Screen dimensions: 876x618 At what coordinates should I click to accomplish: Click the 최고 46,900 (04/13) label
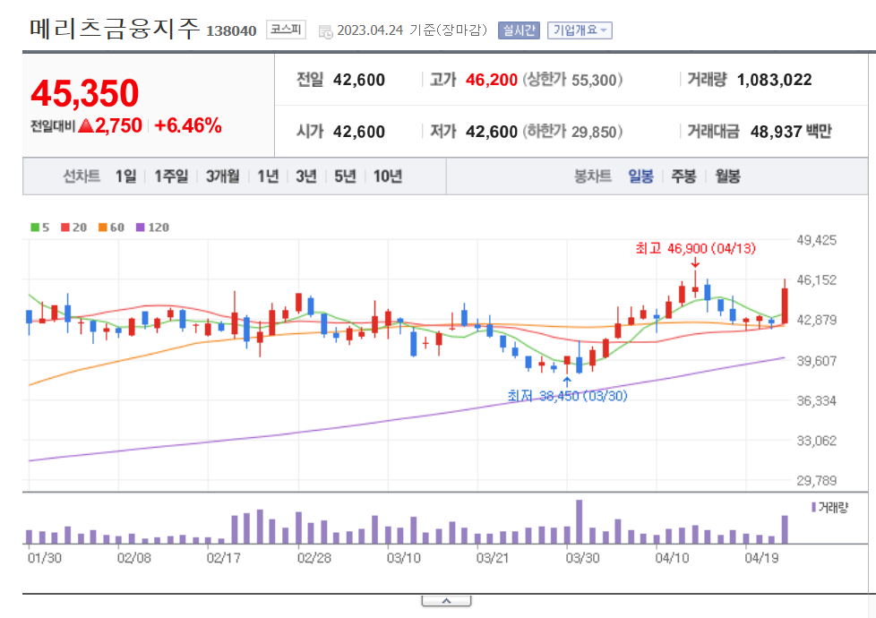pos(695,248)
